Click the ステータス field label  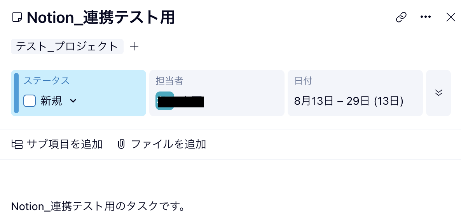point(47,81)
